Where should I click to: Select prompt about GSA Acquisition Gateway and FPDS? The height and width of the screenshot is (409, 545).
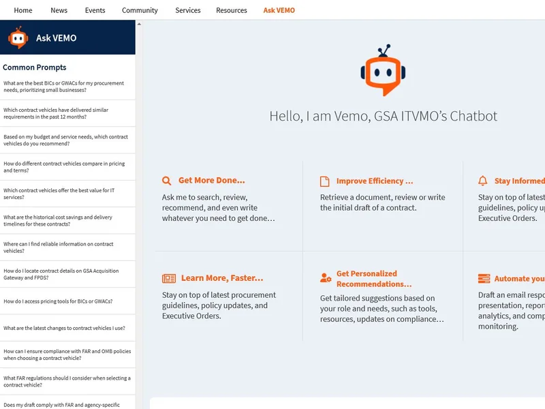tap(67, 274)
